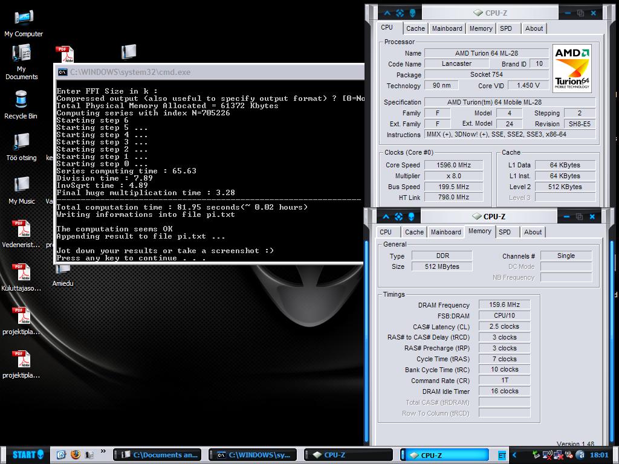This screenshot has width=619, height=464.
Task: Roll up Processor CPU-Z window with arrow icon
Action: click(x=387, y=13)
